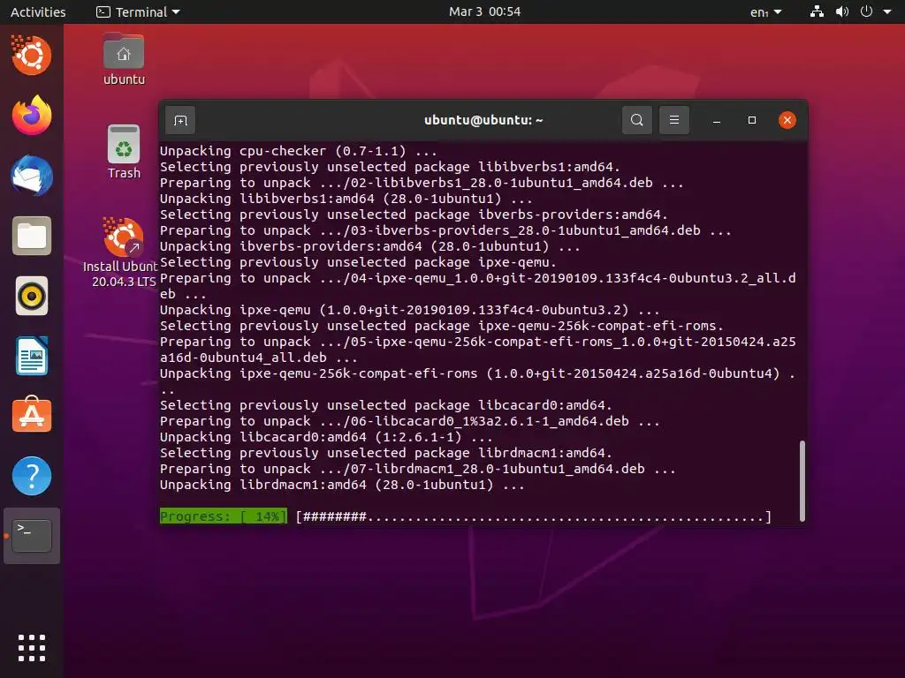905x678 pixels.
Task: Click line 'Unpacking cpu-checker (0.7-1.1) ...'
Action: 299,151
